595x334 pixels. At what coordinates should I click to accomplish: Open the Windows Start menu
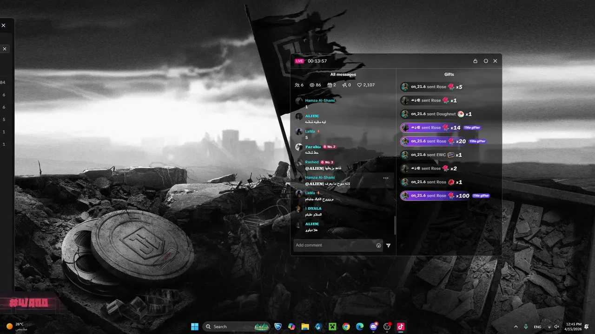[195, 327]
